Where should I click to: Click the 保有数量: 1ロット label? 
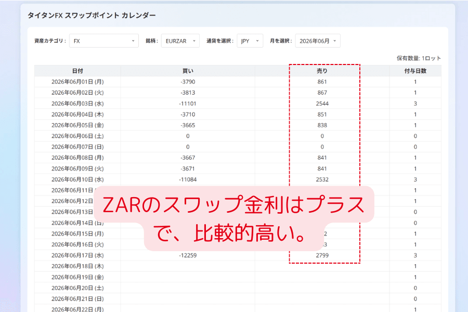419,58
